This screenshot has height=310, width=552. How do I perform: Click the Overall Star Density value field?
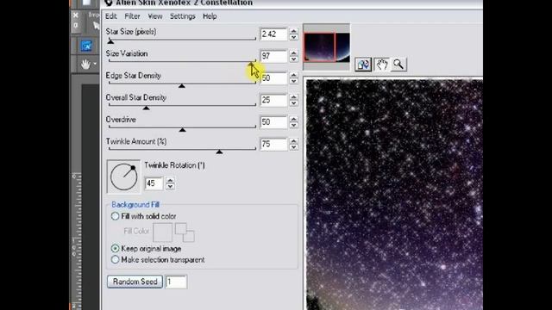(x=273, y=100)
